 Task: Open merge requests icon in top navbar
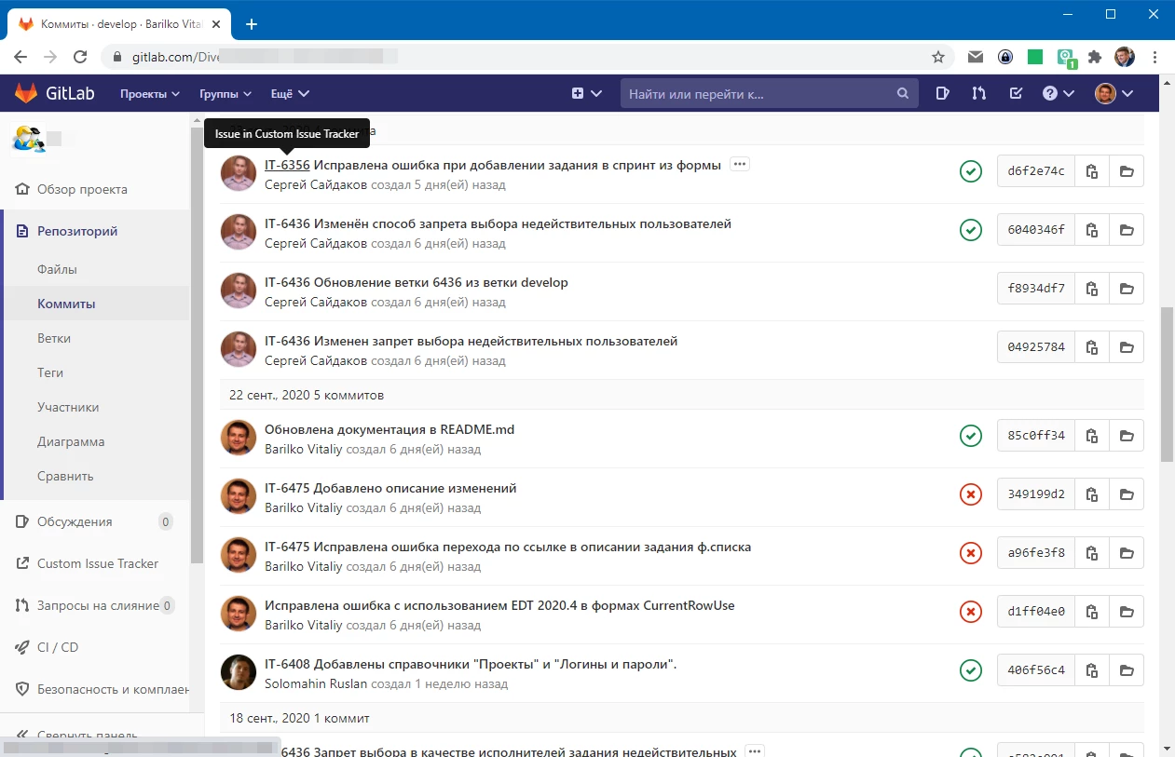pos(978,93)
